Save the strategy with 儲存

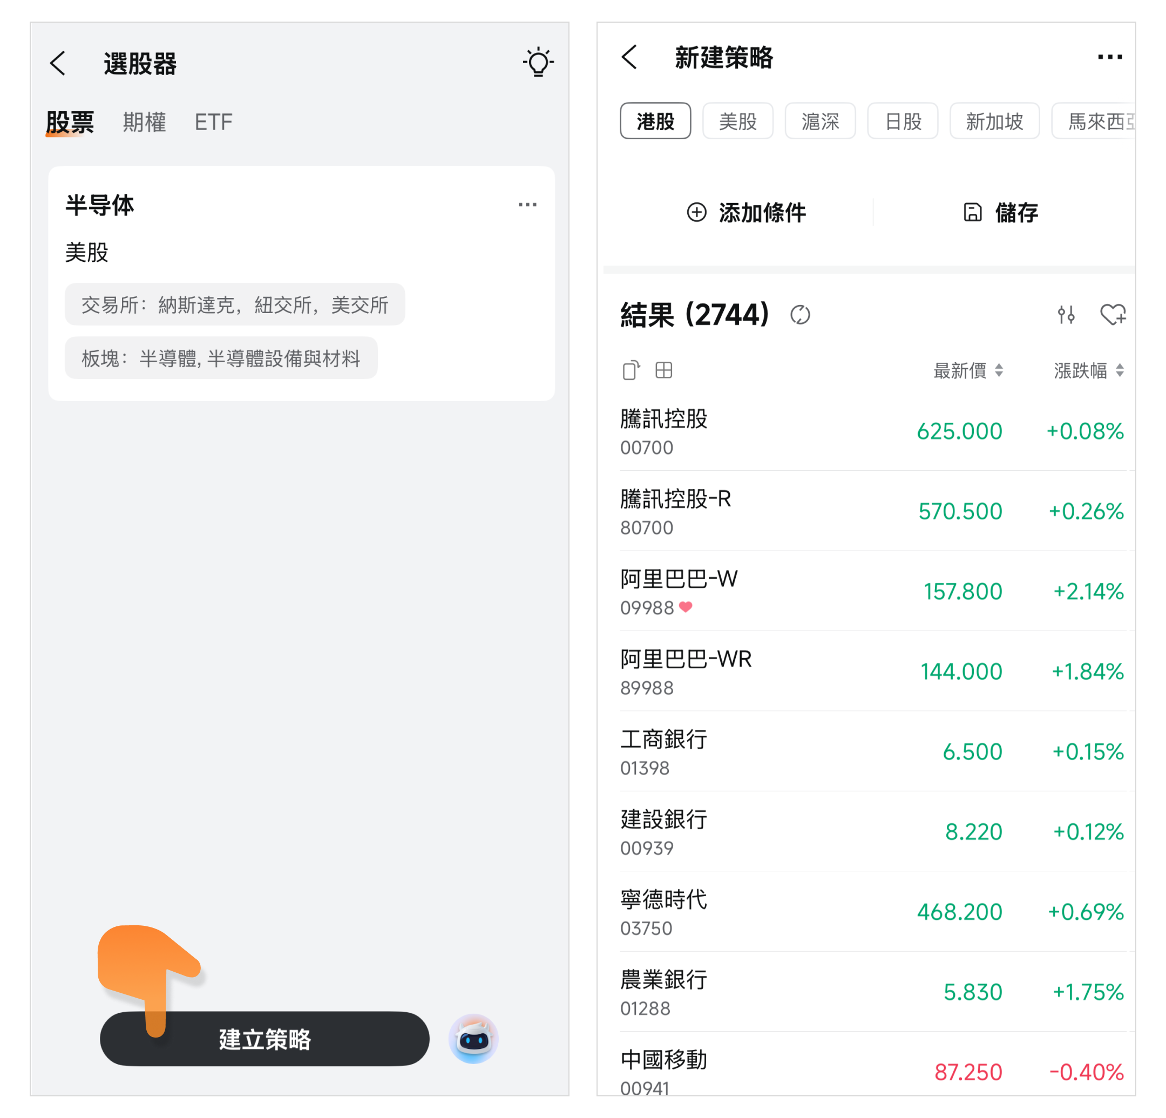click(x=1001, y=212)
